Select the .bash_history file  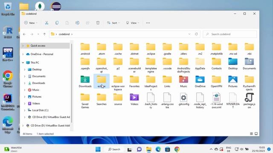(151, 101)
